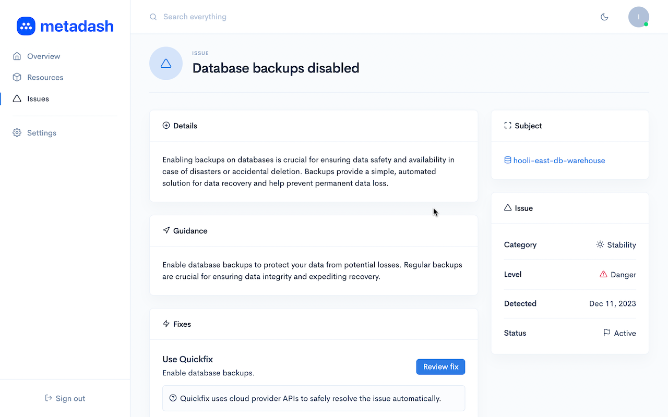Click the Fixes lightning bolt icon

tap(166, 324)
